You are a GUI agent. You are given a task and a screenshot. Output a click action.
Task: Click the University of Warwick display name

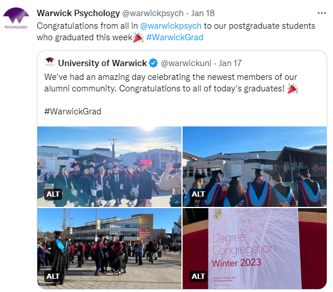102,63
